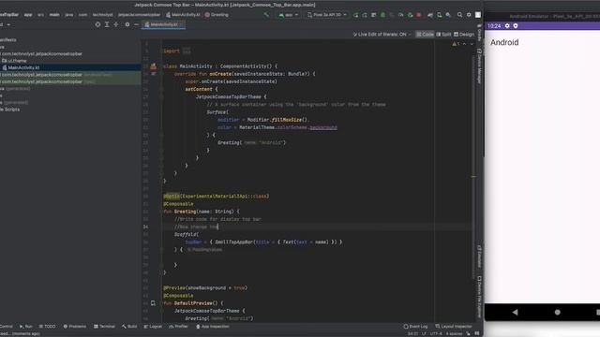
Task: Open the app run configuration dropdown
Action: (x=289, y=15)
